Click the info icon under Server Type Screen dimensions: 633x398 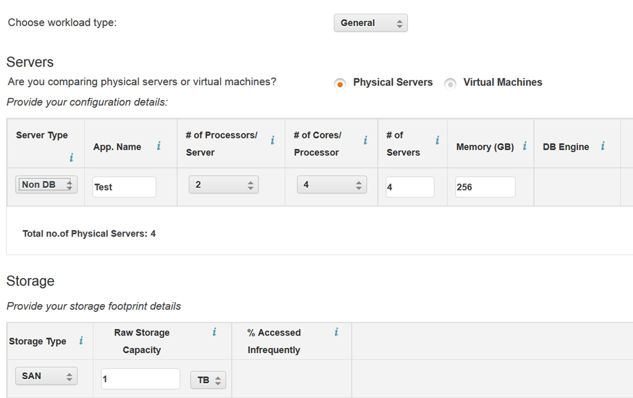[71, 158]
